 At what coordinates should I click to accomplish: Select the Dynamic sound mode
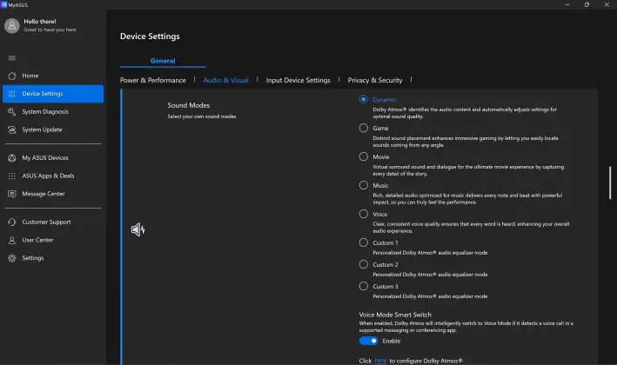pos(363,99)
